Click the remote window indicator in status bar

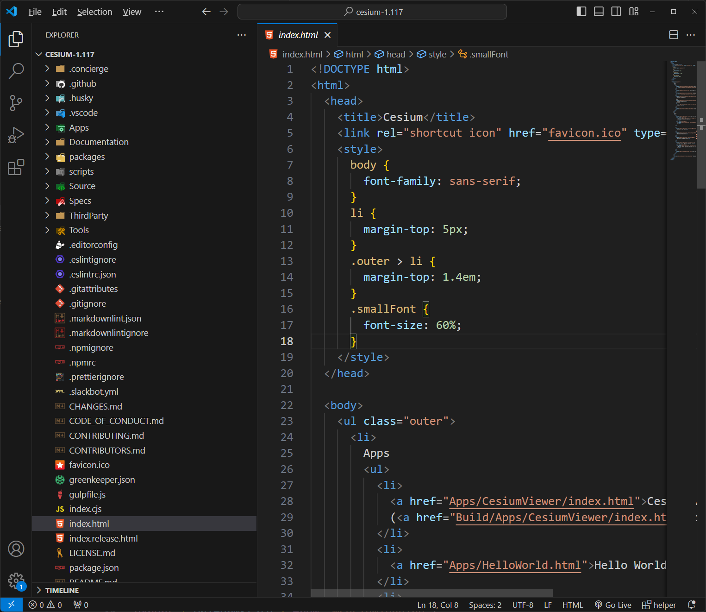pos(11,605)
